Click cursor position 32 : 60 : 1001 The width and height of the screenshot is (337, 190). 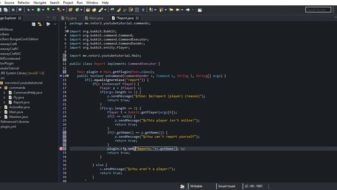253,186
